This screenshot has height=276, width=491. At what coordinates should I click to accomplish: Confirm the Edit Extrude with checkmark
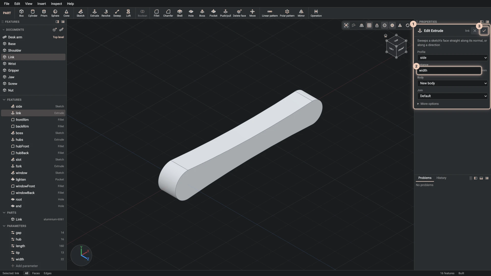pos(484,31)
